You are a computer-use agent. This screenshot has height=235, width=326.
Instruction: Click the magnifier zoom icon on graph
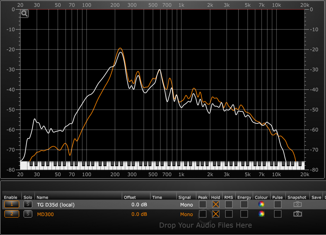tap(24, 14)
